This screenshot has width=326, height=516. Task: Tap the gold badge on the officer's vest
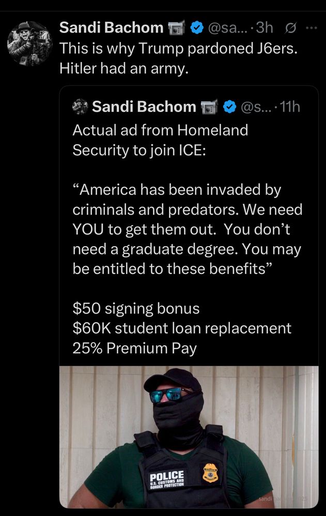210,473
